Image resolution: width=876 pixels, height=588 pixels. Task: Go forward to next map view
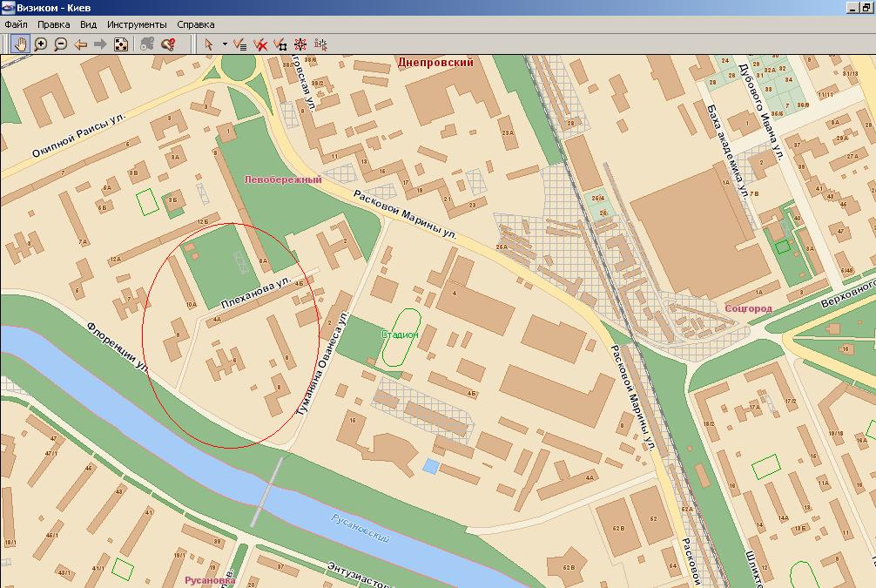point(100,44)
